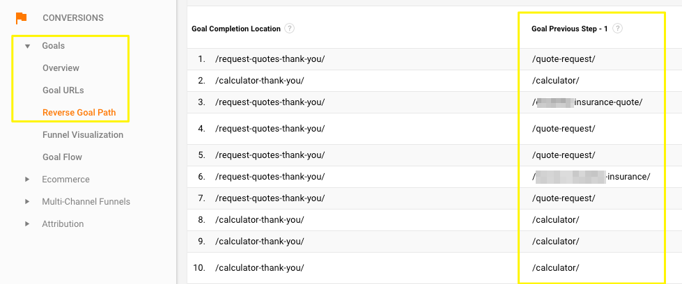This screenshot has height=284, width=682.
Task: Click the orange Conversions flag icon
Action: 21,18
